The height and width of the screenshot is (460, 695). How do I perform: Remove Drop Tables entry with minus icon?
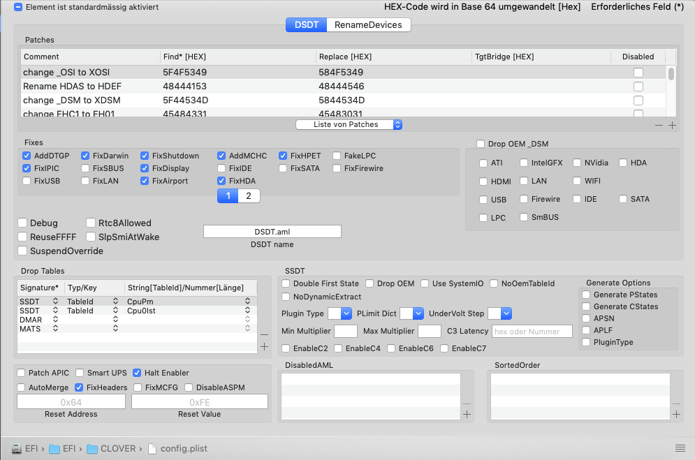click(x=264, y=335)
